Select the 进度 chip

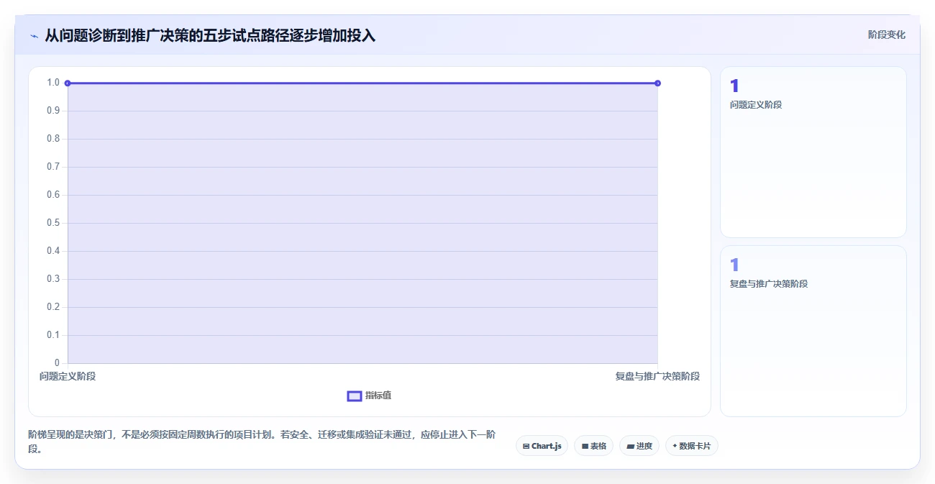639,446
